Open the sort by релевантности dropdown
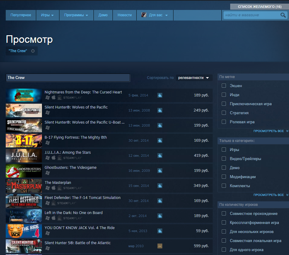289x255 pixels. pyautogui.click(x=194, y=78)
